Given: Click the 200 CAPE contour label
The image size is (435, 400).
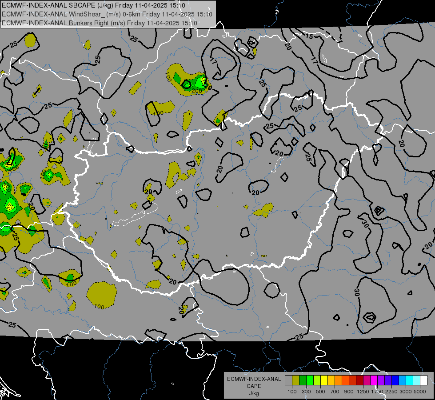Looking at the screenshot, I should point(197,91).
